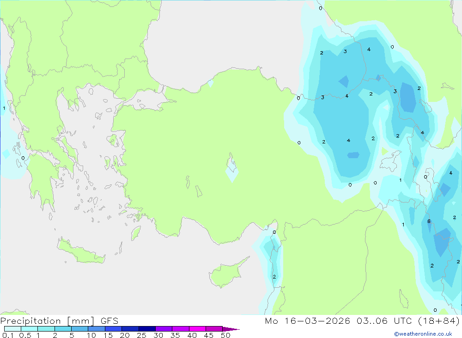Pick the 10–15 mm legend color swatch
The image size is (462, 338).
97,329
